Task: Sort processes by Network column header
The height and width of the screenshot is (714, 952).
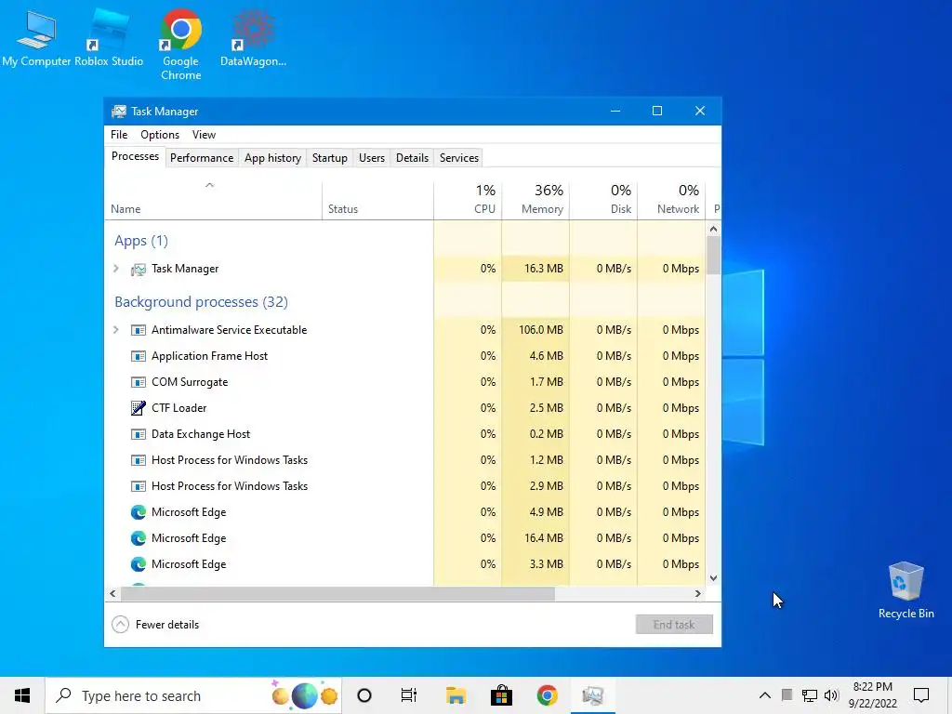Action: (671, 201)
